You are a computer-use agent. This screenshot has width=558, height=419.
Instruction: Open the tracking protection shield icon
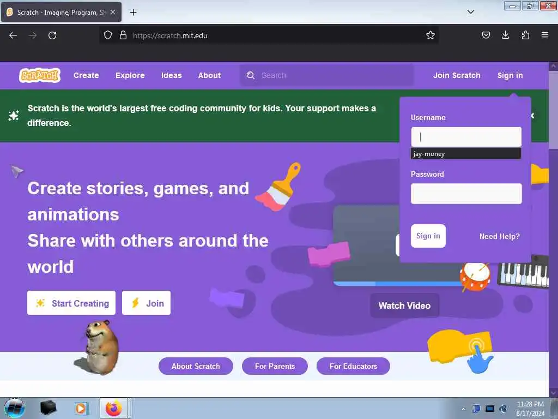tap(108, 35)
